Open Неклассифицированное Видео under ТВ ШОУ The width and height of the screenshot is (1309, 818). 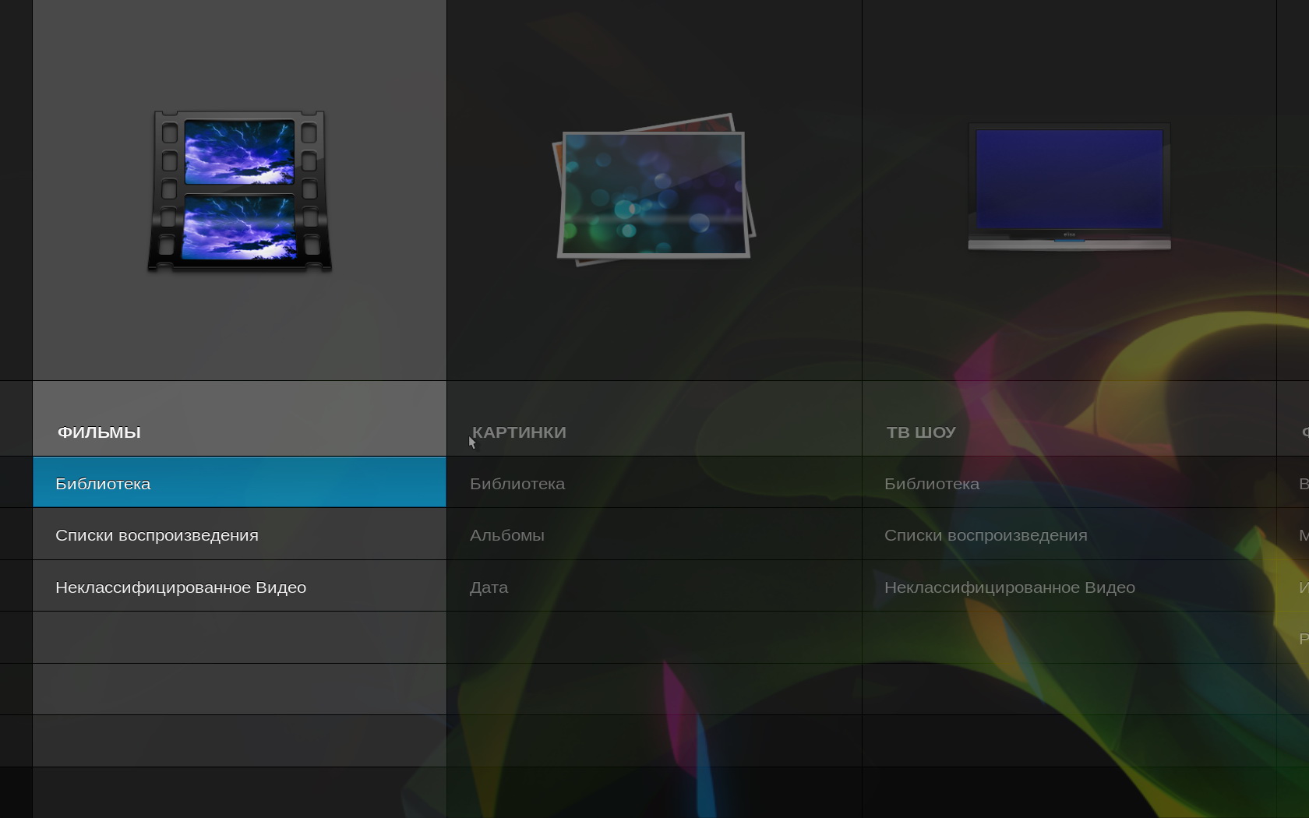pyautogui.click(x=1069, y=586)
